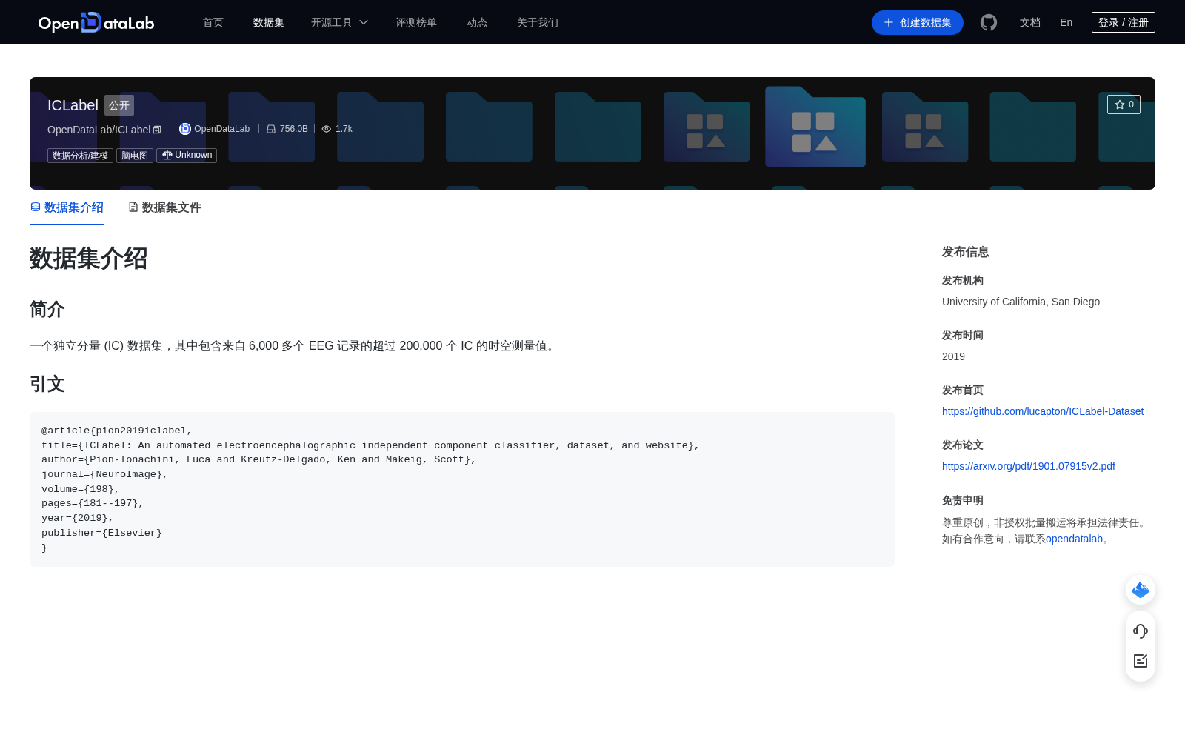This screenshot has width=1185, height=741.
Task: Open the GitHub icon link
Action: click(x=989, y=22)
